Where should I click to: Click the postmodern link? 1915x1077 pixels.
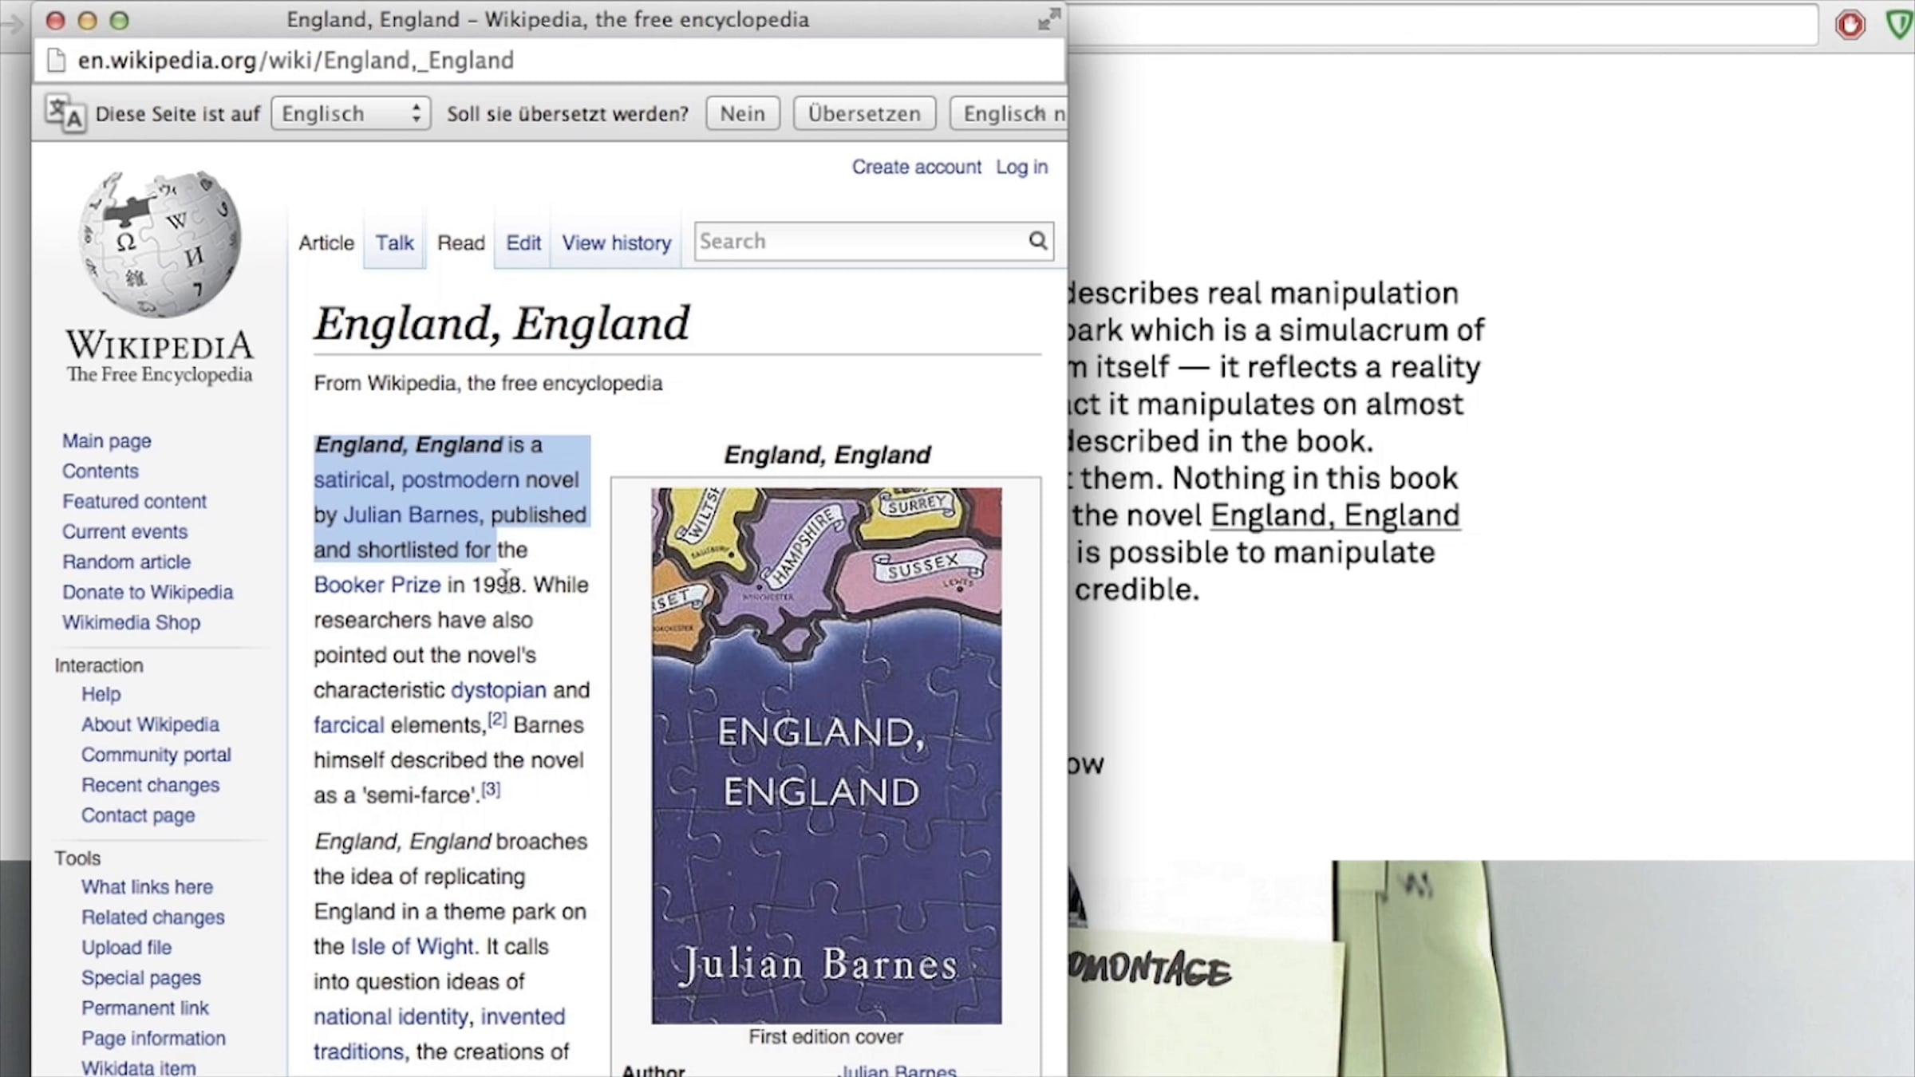click(460, 480)
